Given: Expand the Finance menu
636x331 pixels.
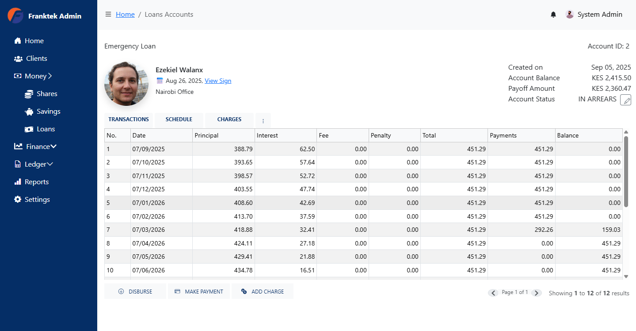Looking at the screenshot, I should click(36, 146).
